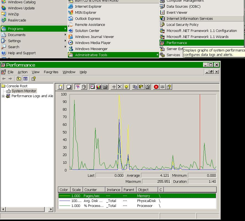The width and height of the screenshot is (245, 221).
Task: Expand Programs submenu in Start menu
Action: (x=34, y=29)
